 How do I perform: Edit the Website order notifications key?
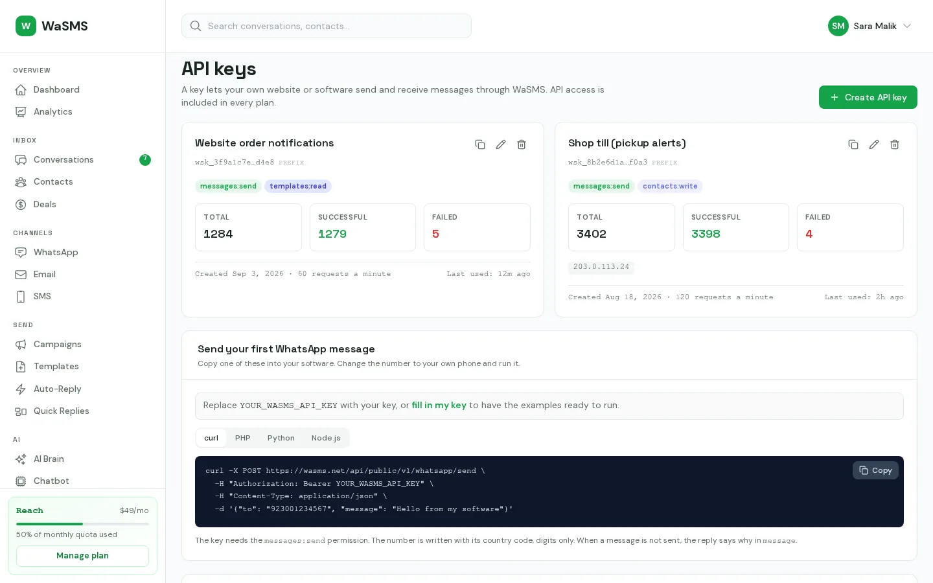coord(501,144)
